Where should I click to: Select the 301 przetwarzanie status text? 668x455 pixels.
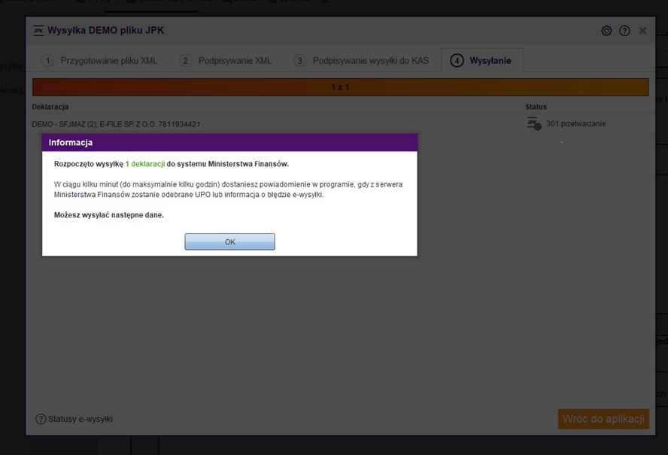coord(575,123)
